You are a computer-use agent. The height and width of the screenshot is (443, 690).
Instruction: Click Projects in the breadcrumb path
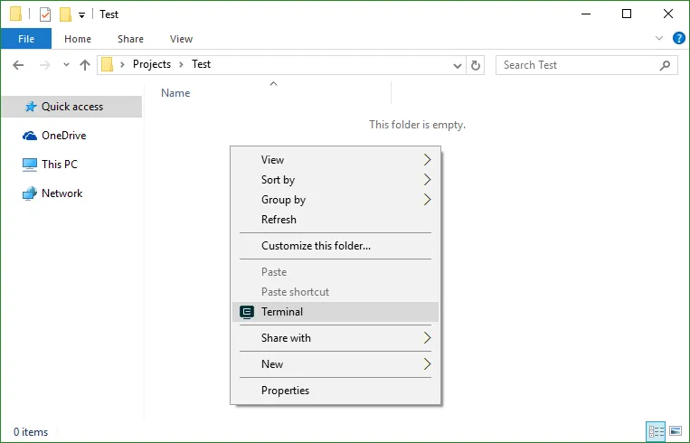click(151, 65)
